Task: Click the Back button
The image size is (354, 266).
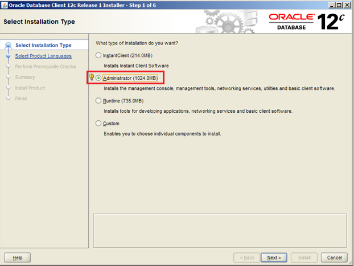Action: pyautogui.click(x=247, y=257)
